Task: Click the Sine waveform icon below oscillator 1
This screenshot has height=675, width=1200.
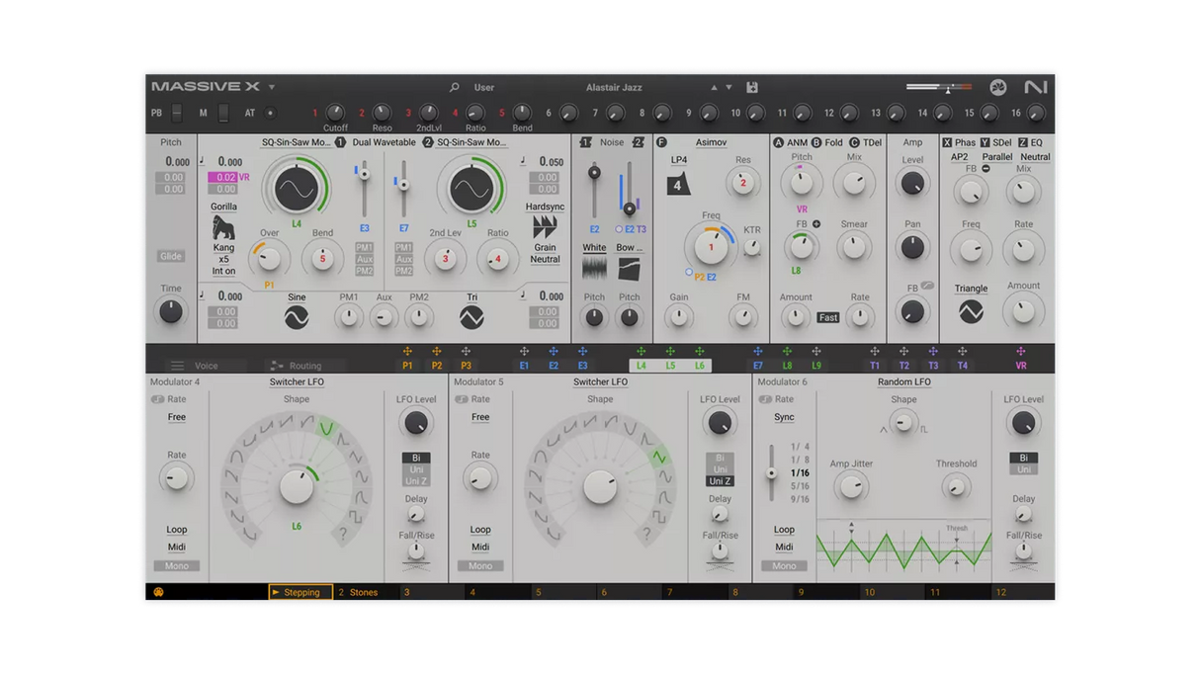Action: (295, 316)
